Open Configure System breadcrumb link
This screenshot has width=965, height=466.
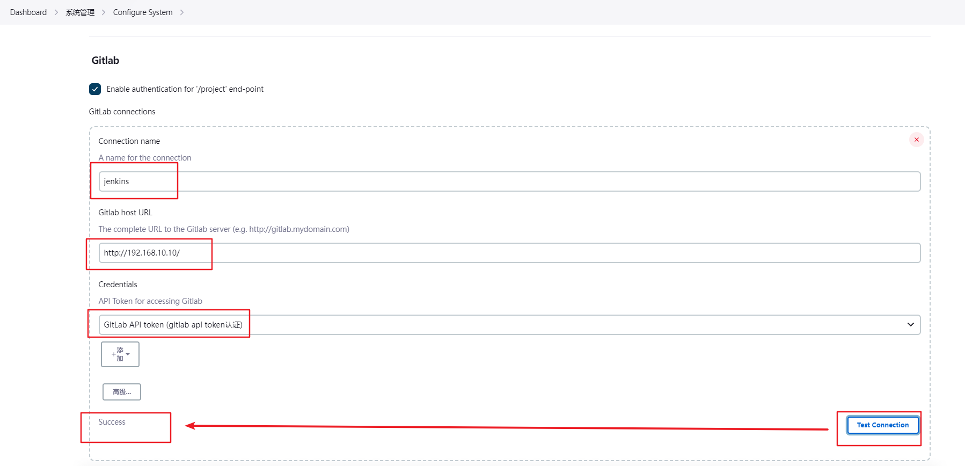[143, 12]
